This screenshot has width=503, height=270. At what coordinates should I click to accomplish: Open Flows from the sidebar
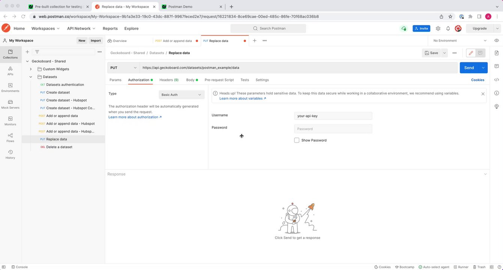[10, 137]
